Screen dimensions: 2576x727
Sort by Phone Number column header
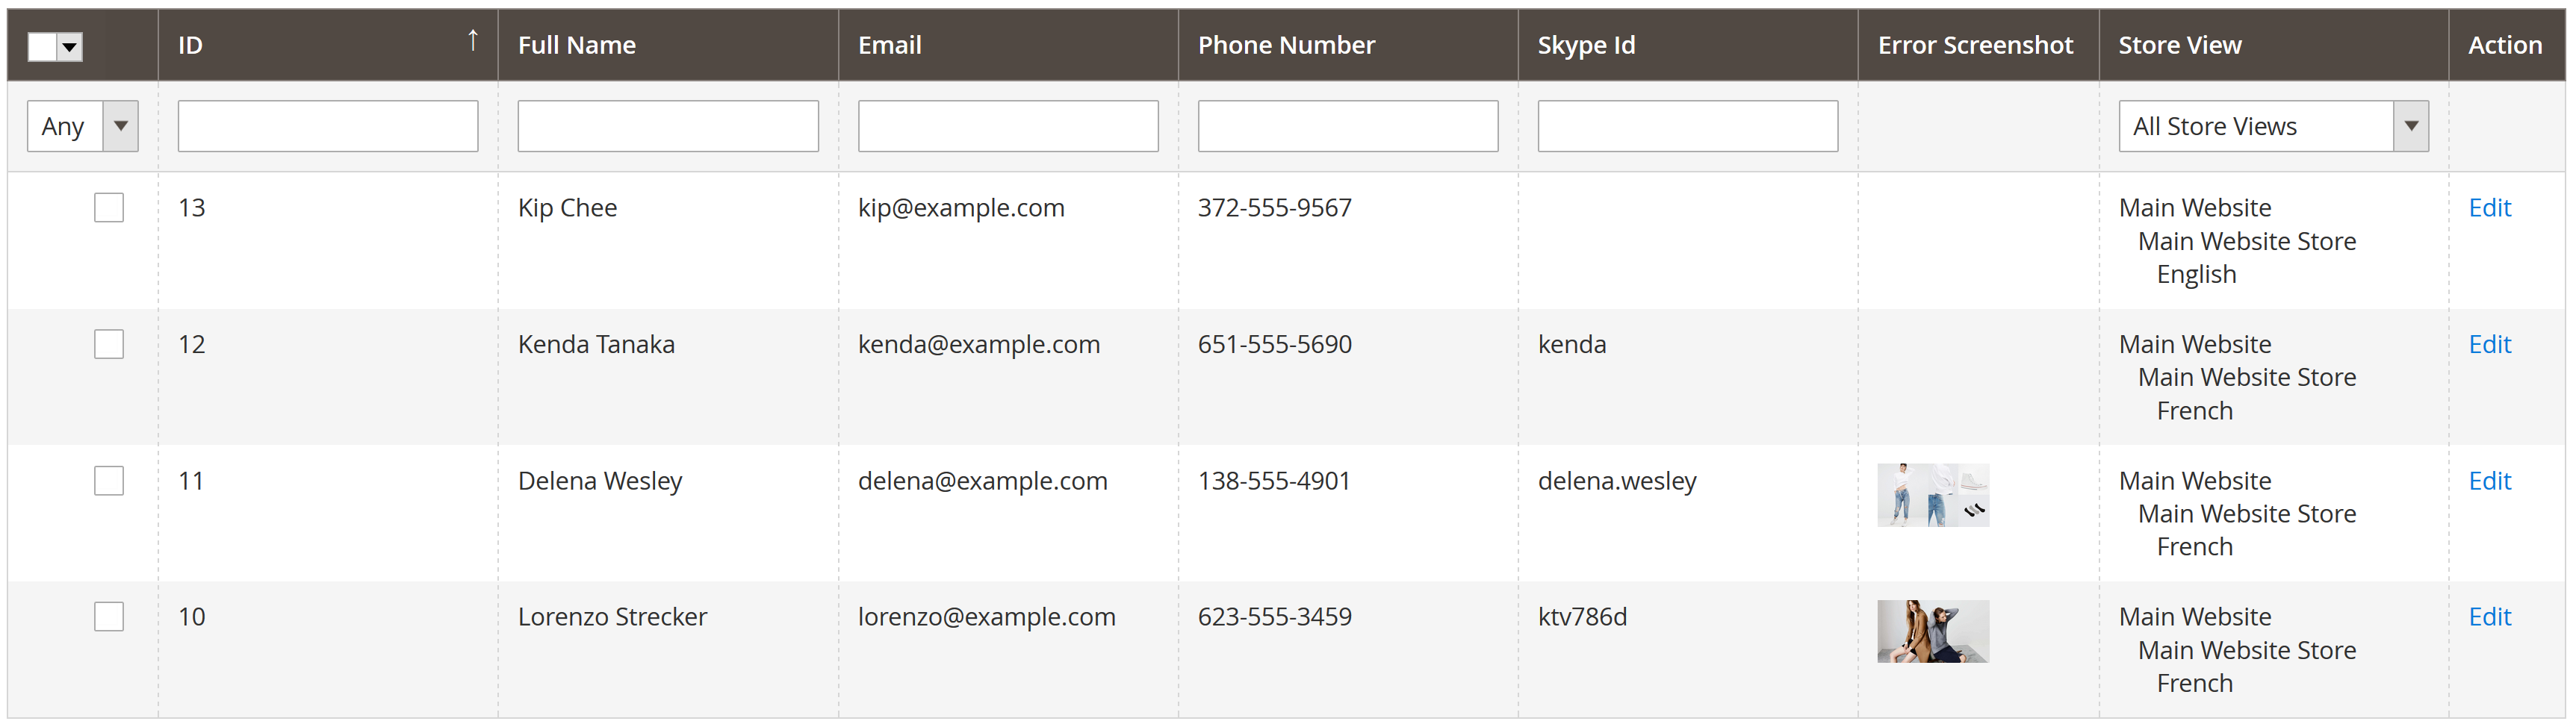click(1286, 45)
